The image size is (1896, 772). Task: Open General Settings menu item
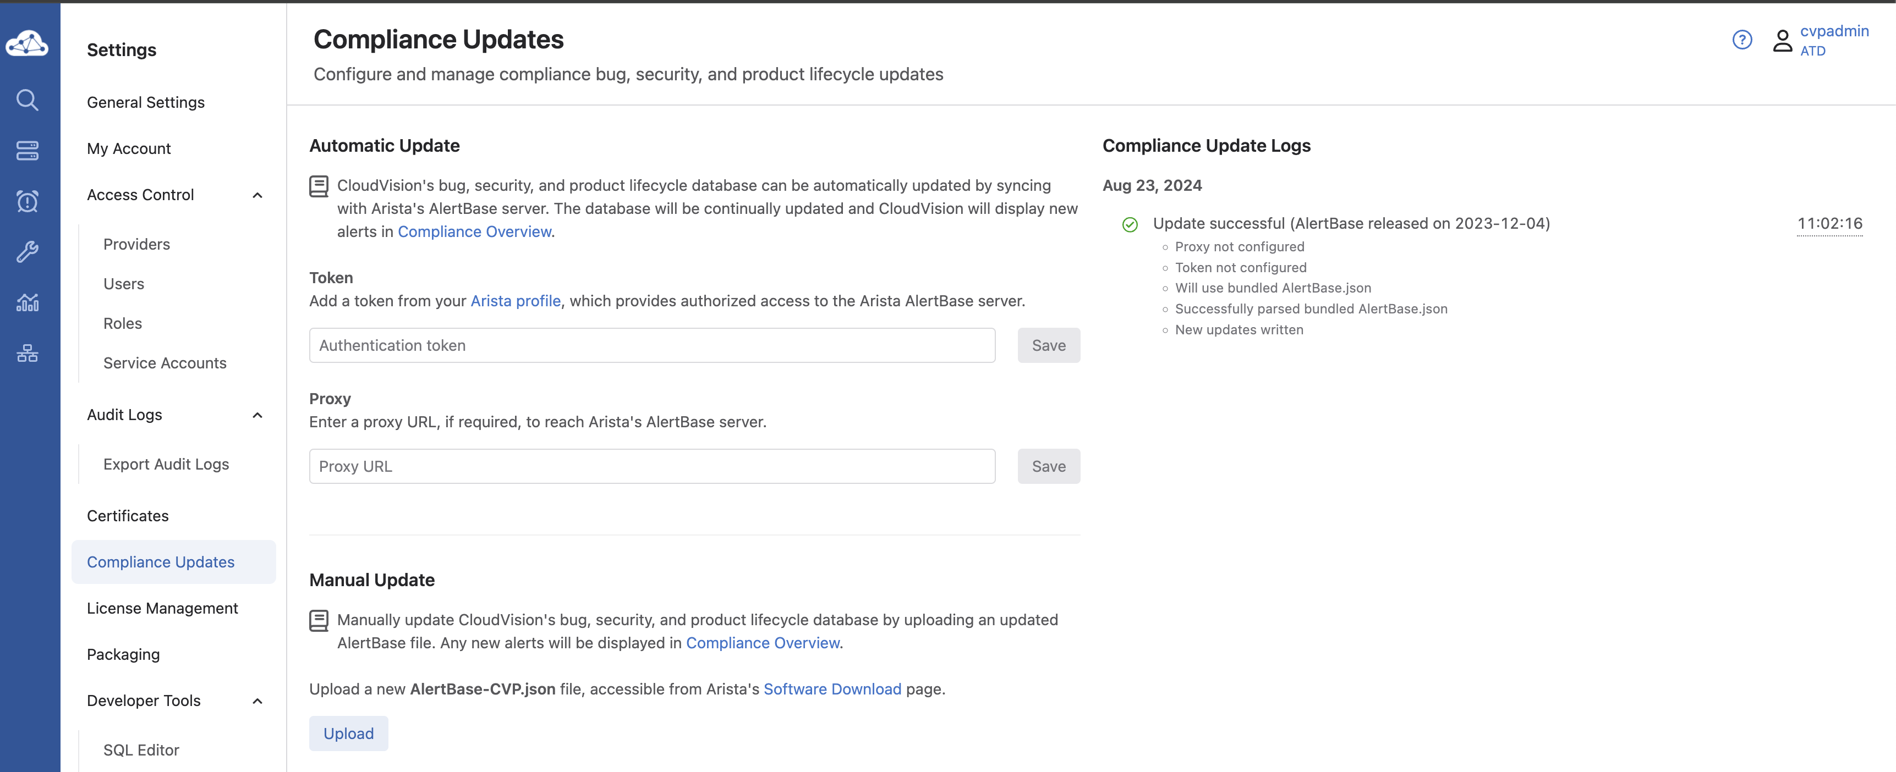click(x=146, y=102)
